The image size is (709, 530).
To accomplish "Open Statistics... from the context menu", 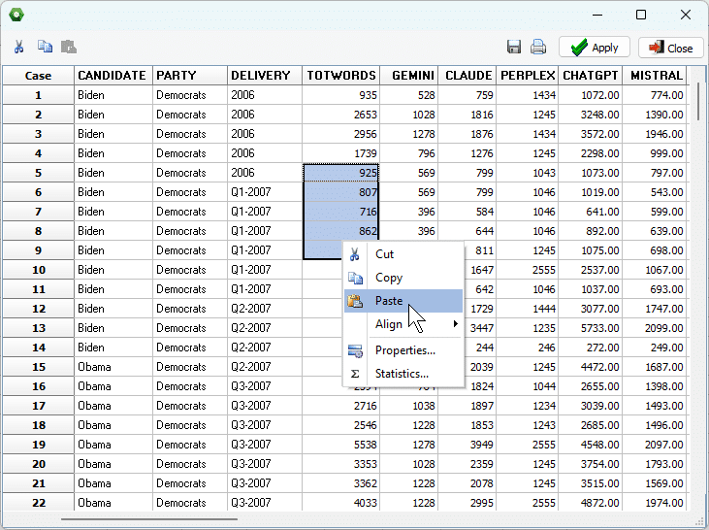I will tap(403, 374).
